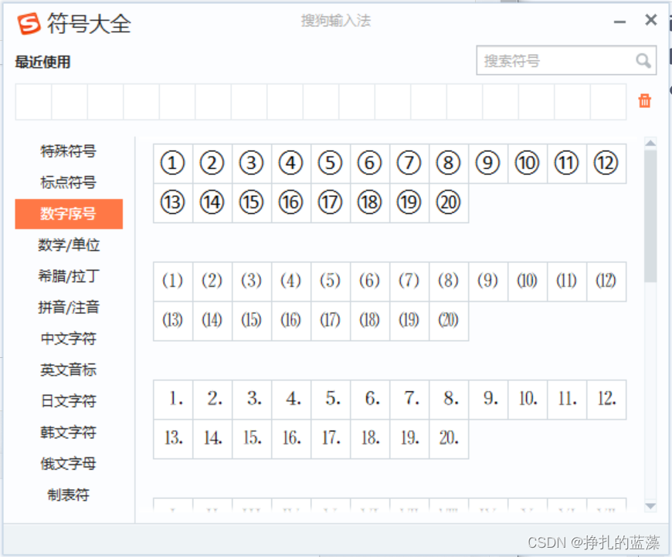Click the Sogou logo icon
Viewport: 672px width, 557px height.
tap(29, 23)
